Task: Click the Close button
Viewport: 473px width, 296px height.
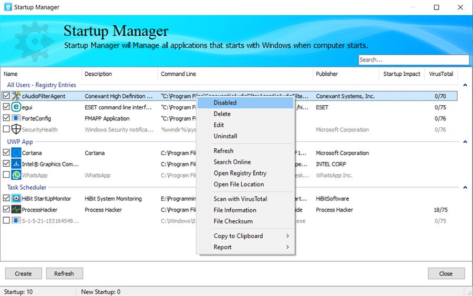Action: click(446, 273)
